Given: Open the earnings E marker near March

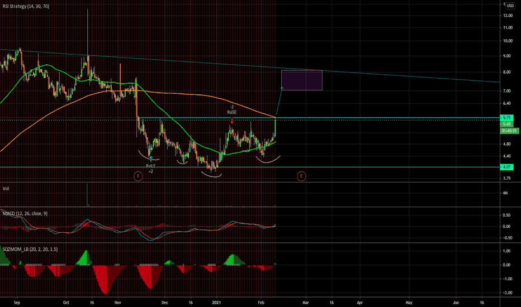Looking at the screenshot, I should [x=301, y=176].
